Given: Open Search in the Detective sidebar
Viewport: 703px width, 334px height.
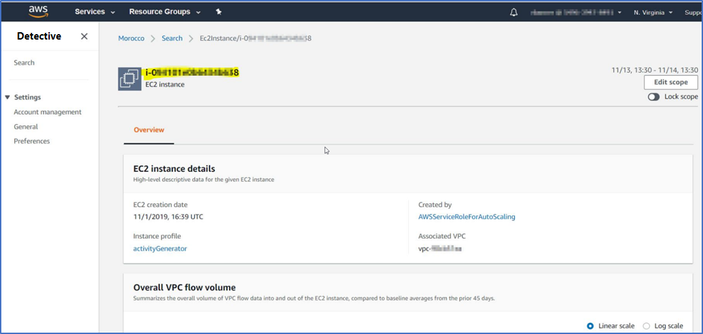Looking at the screenshot, I should coord(24,62).
